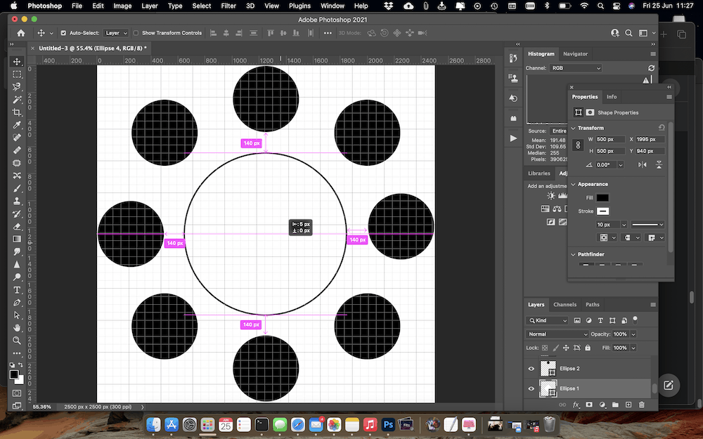Open the Plugins menu
Viewport: 703px width, 439px height.
pyautogui.click(x=299, y=6)
